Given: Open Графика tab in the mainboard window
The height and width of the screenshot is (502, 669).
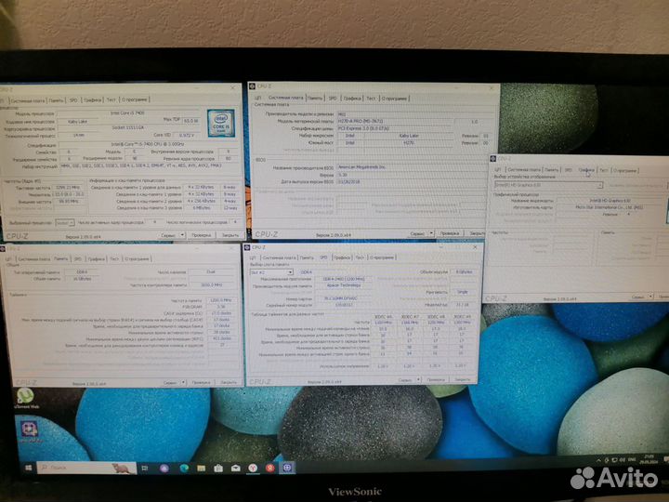Looking at the screenshot, I should pyautogui.click(x=352, y=99).
